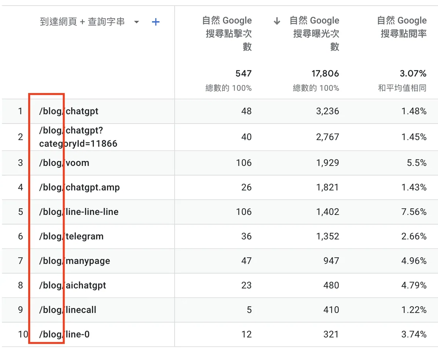
Task: Click clicks value 40 in row 2
Action: [246, 137]
